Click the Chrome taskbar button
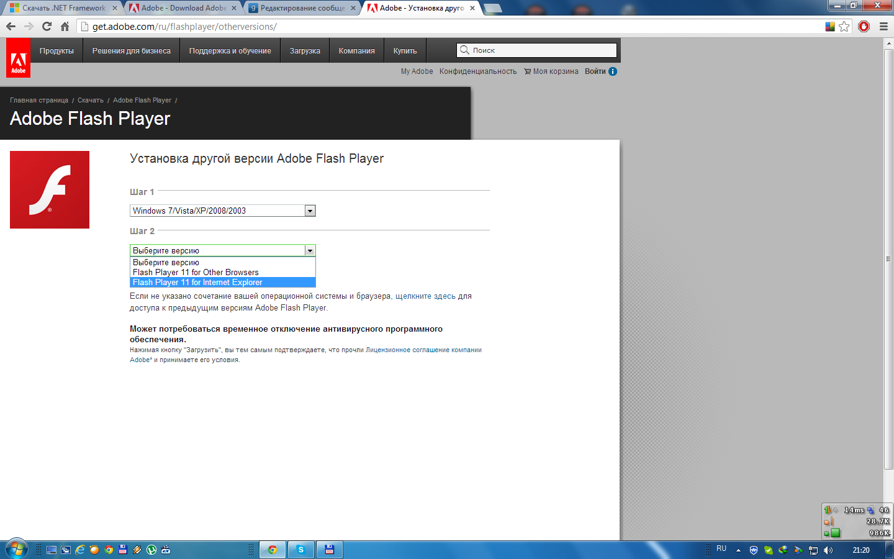The height and width of the screenshot is (559, 894). (272, 550)
